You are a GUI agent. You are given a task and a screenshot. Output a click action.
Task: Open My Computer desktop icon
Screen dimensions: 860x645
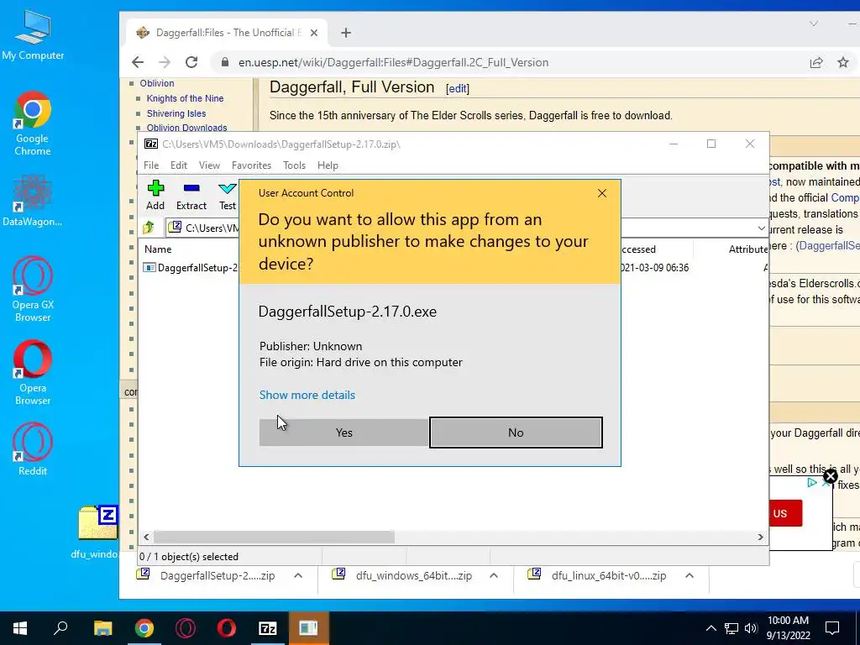pos(33,35)
